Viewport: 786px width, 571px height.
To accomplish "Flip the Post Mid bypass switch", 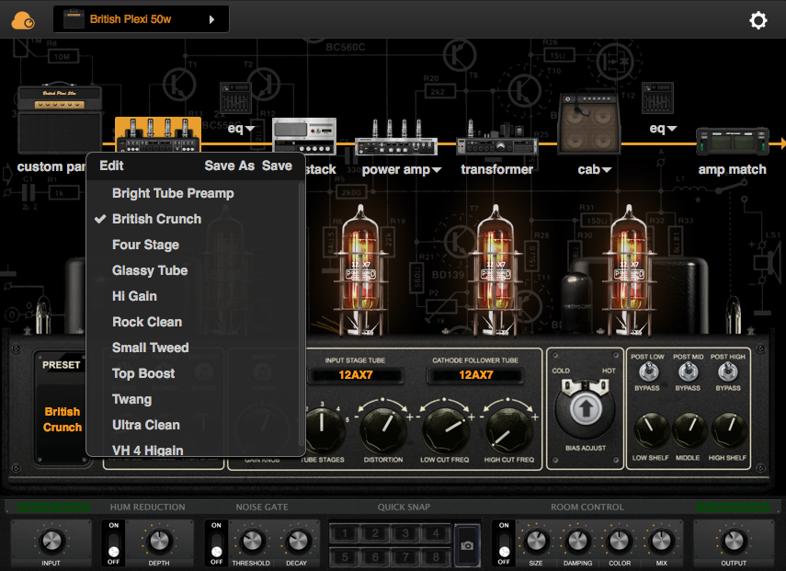I will point(688,372).
